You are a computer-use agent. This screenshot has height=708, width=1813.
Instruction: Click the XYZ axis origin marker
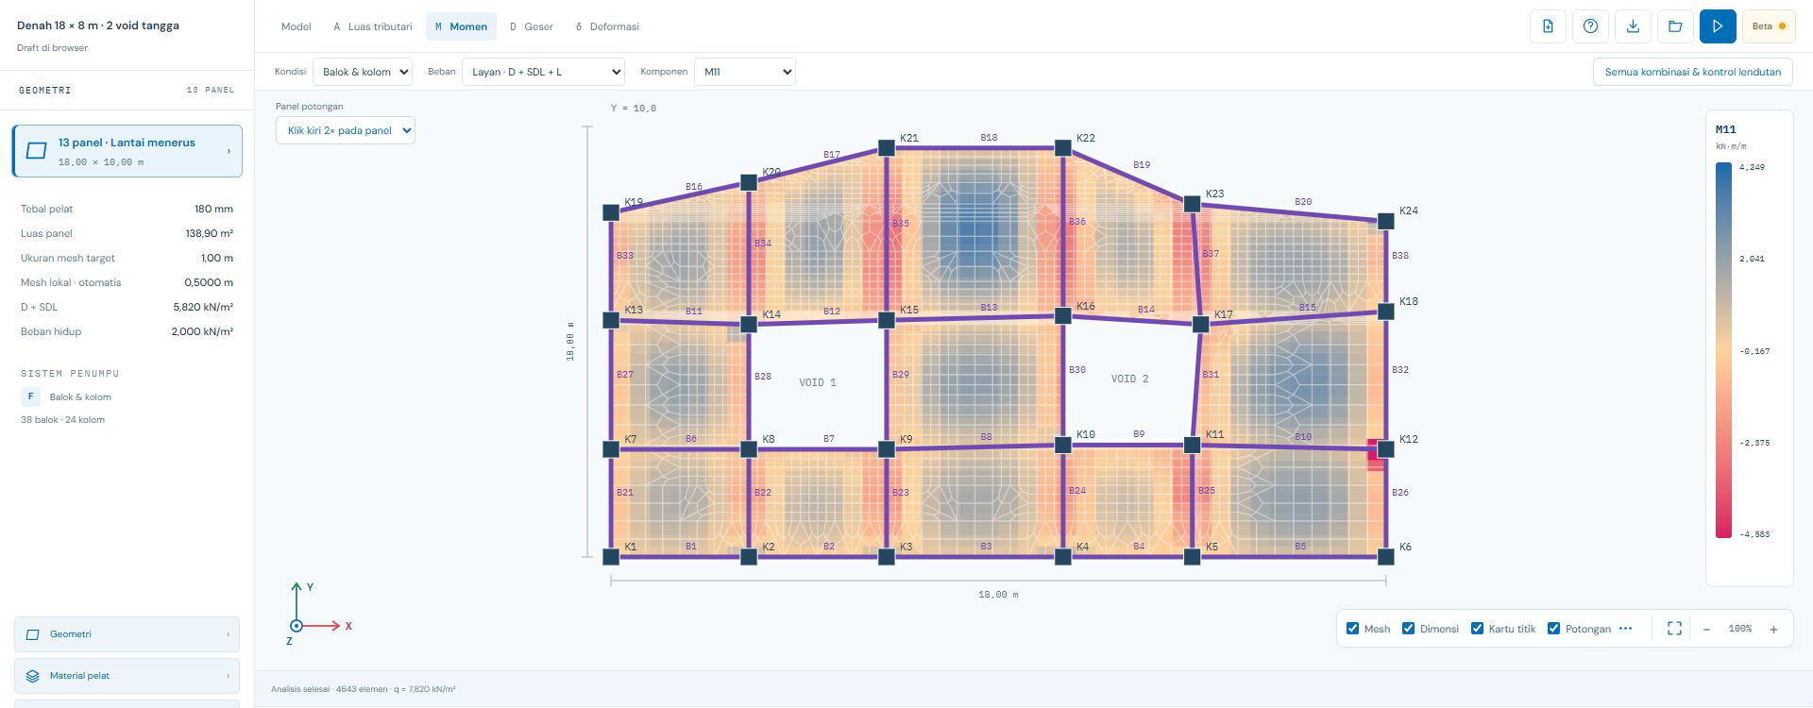click(x=297, y=626)
